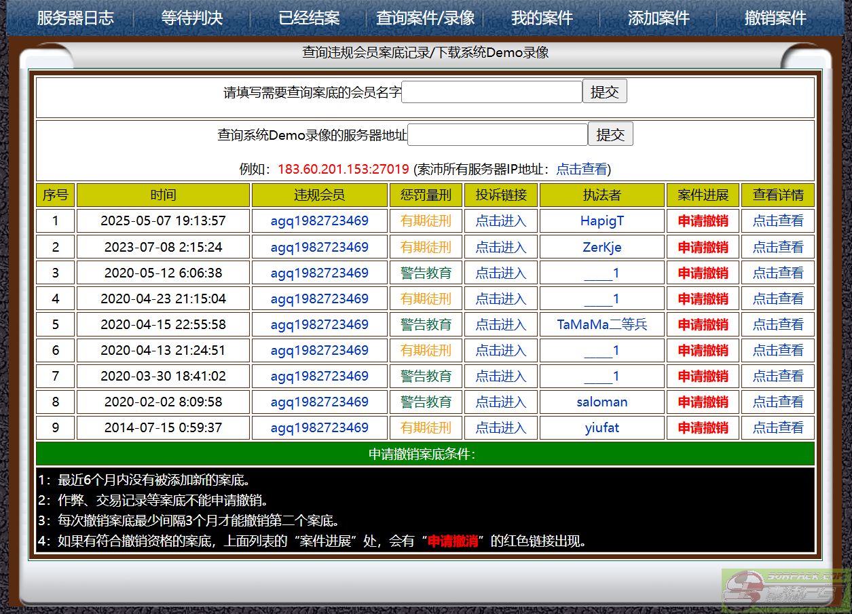852x614 pixels.
Task: View details of the 2023-07-08 case
Action: 777,247
